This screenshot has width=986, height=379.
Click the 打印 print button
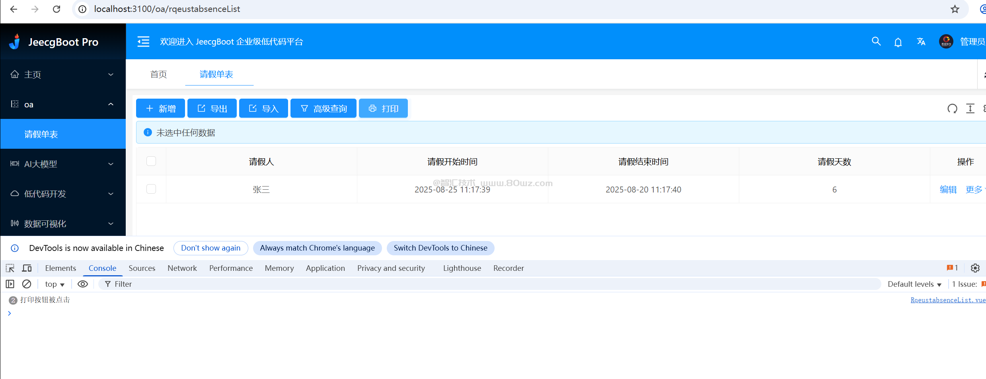point(383,108)
